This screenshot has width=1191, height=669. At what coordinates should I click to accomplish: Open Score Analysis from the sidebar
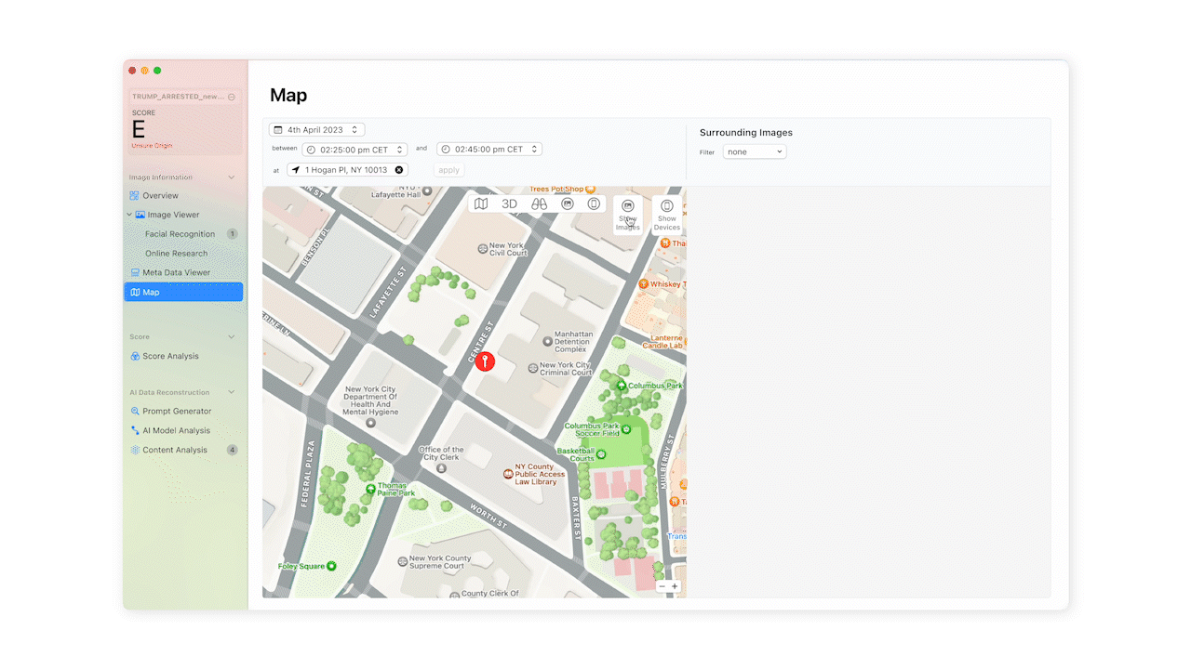pos(170,356)
